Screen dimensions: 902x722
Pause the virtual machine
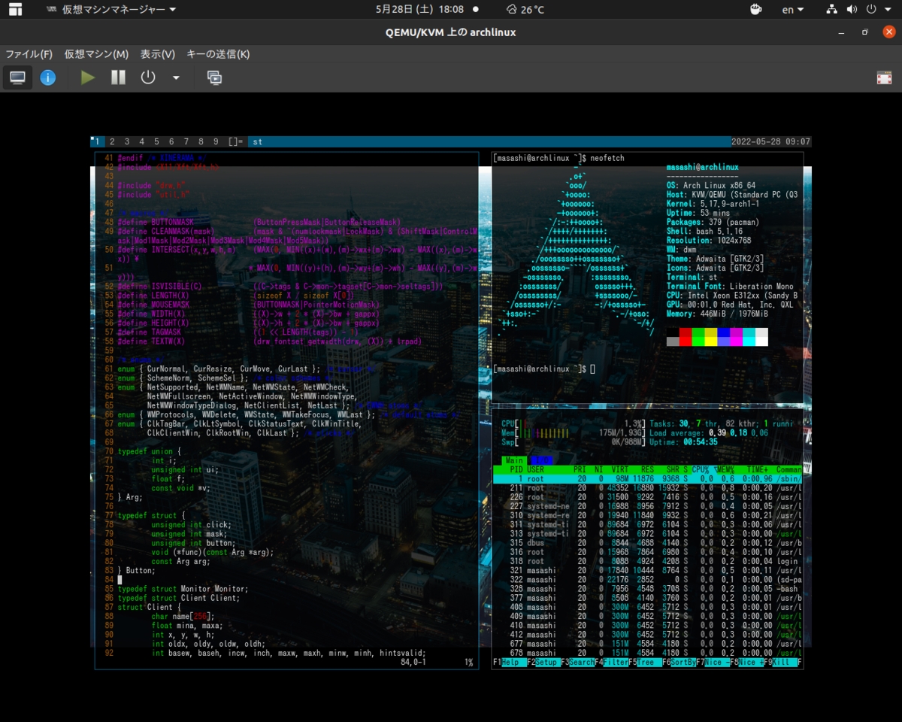(x=118, y=77)
